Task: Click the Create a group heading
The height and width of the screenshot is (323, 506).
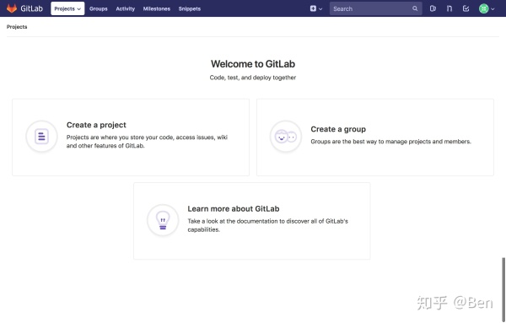Action: click(x=338, y=129)
